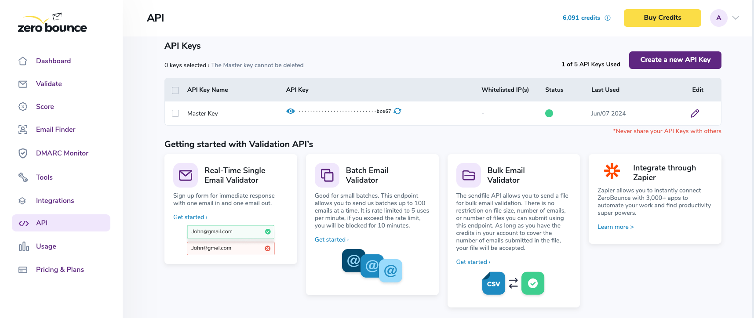Regenerate the Master Key with refresh icon
The image size is (754, 318).
click(397, 111)
